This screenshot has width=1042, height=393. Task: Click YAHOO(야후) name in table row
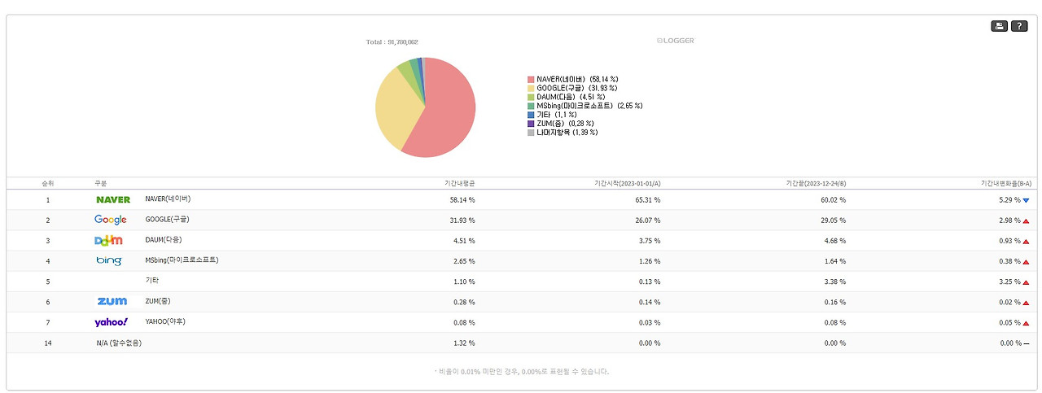[165, 321]
